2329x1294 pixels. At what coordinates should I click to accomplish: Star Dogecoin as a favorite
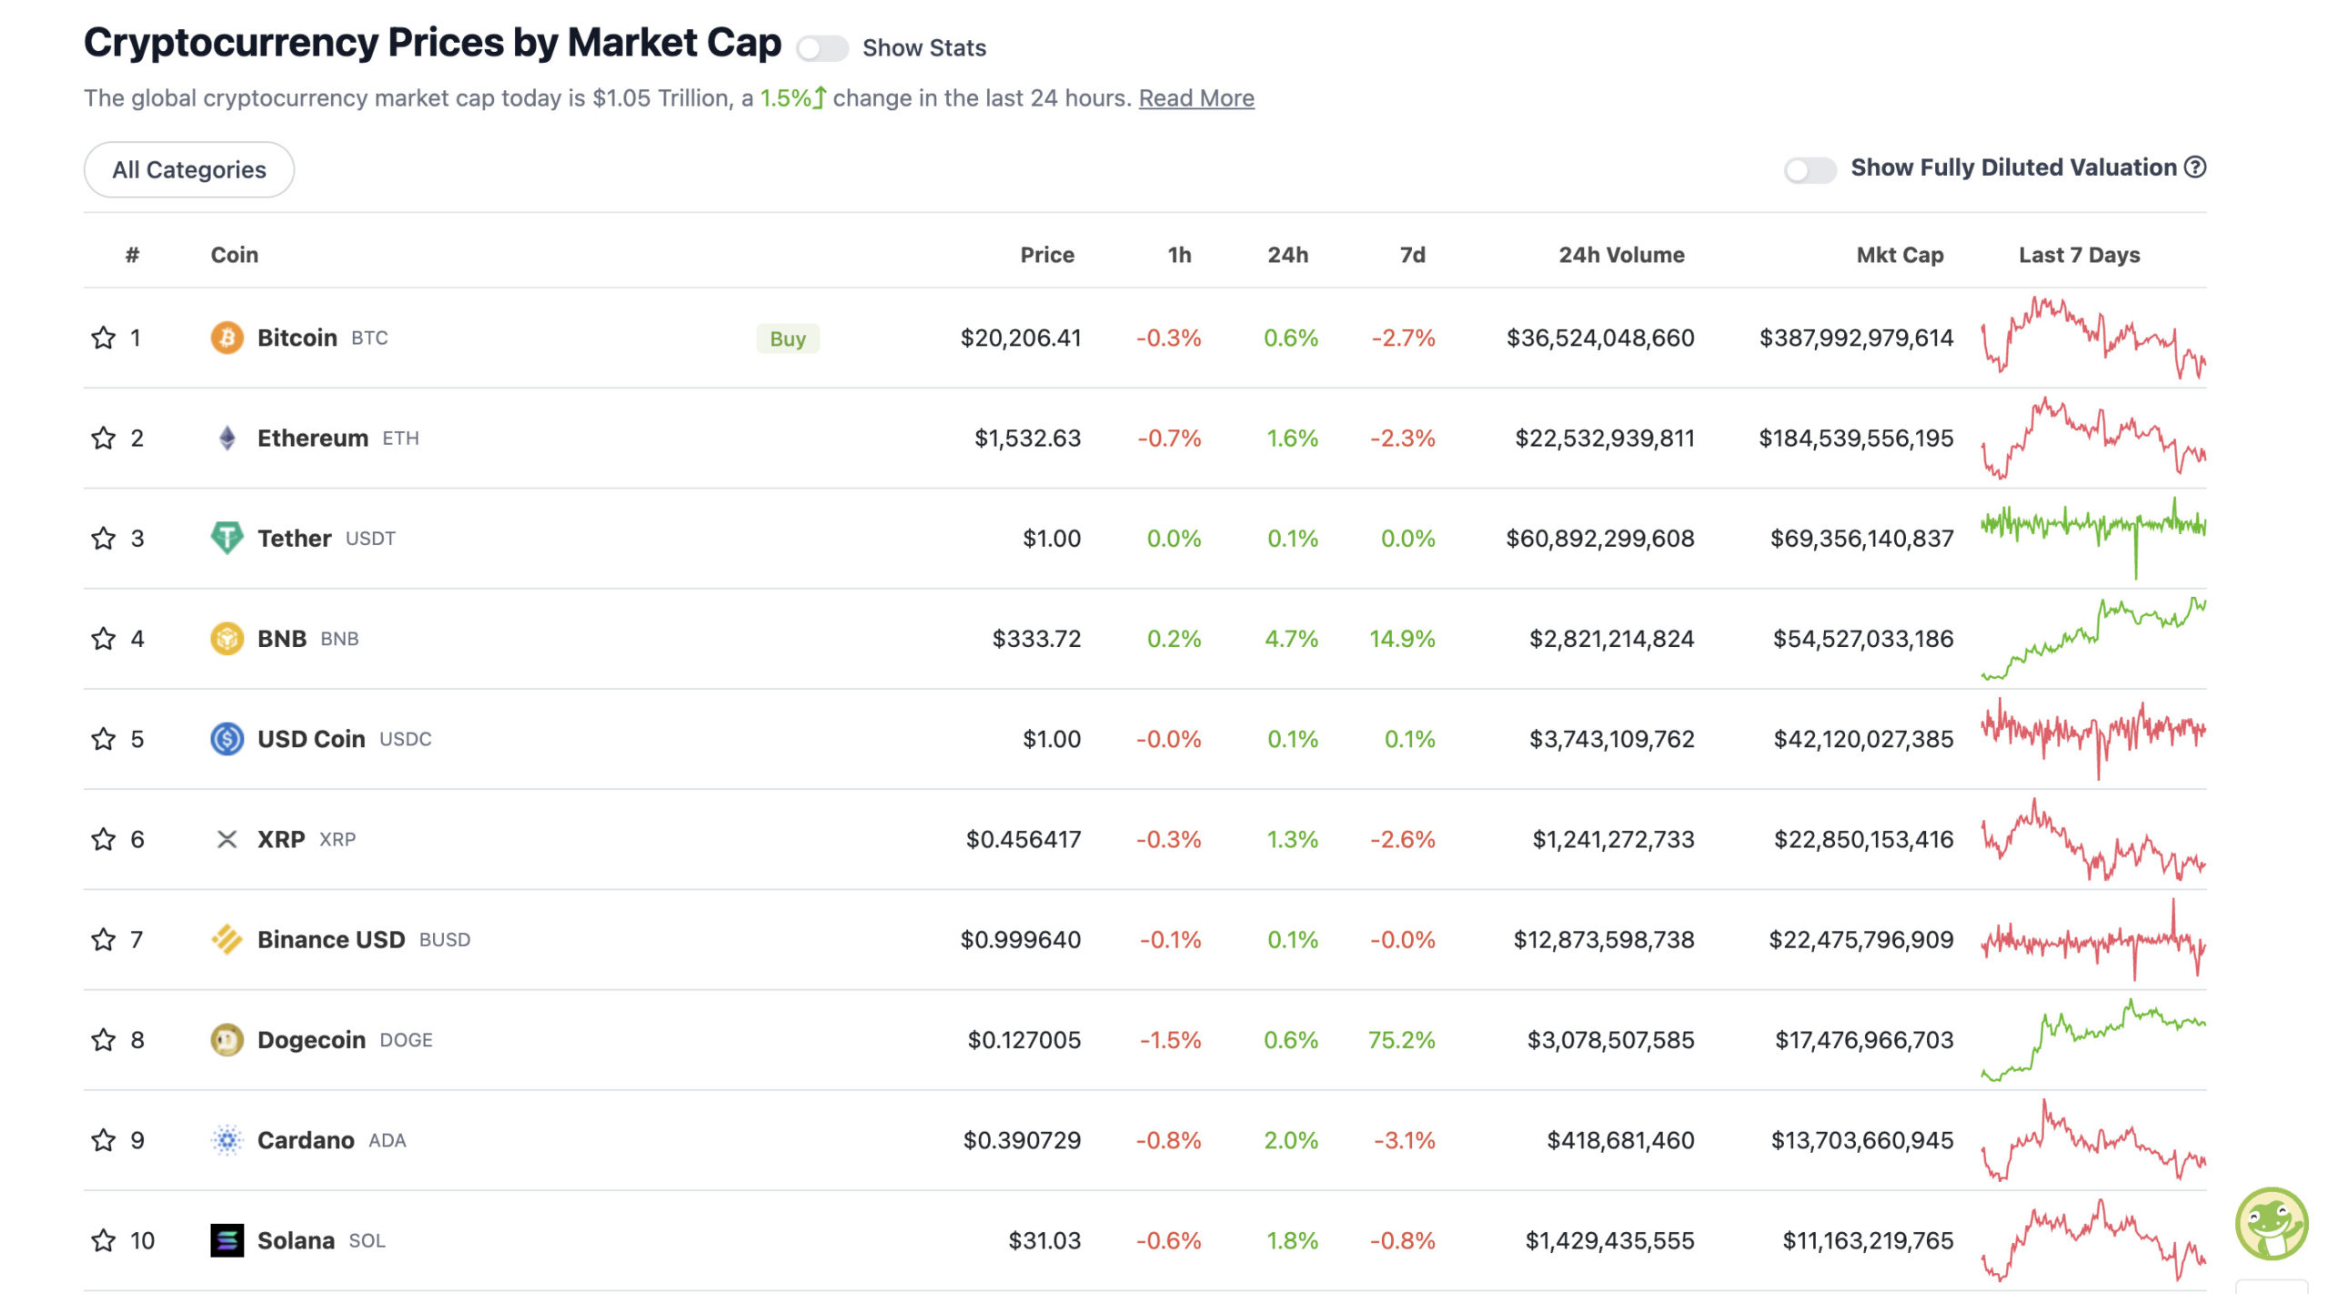pyautogui.click(x=104, y=1039)
